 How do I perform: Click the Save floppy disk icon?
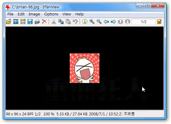pyautogui.click(x=30, y=22)
